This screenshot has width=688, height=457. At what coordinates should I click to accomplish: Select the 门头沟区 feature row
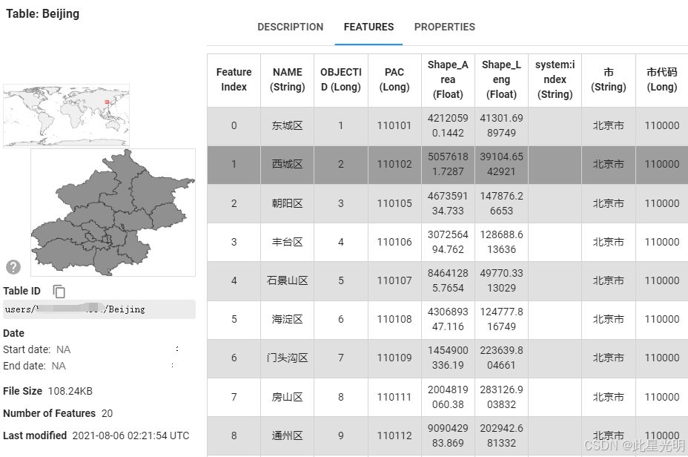[x=448, y=358]
